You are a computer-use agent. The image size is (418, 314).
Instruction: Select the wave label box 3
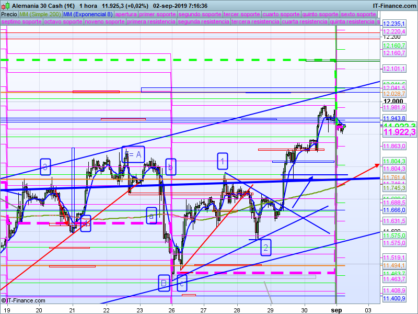45,167
